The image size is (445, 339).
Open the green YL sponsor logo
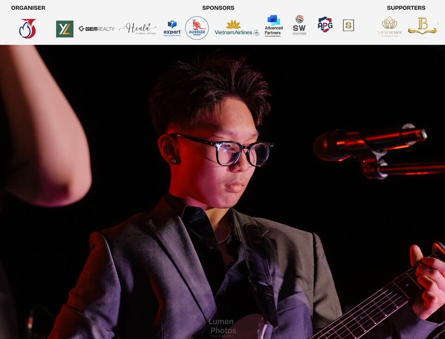pyautogui.click(x=65, y=29)
